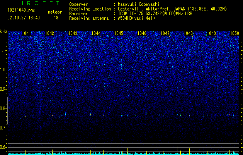This screenshot has width=243, height=155.
Task: Click the Receiver field label
Action: click(78, 14)
